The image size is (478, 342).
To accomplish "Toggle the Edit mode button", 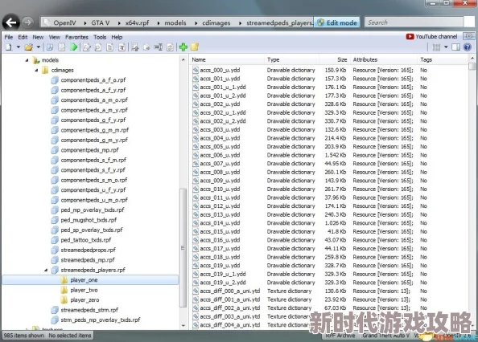I will coord(337,22).
